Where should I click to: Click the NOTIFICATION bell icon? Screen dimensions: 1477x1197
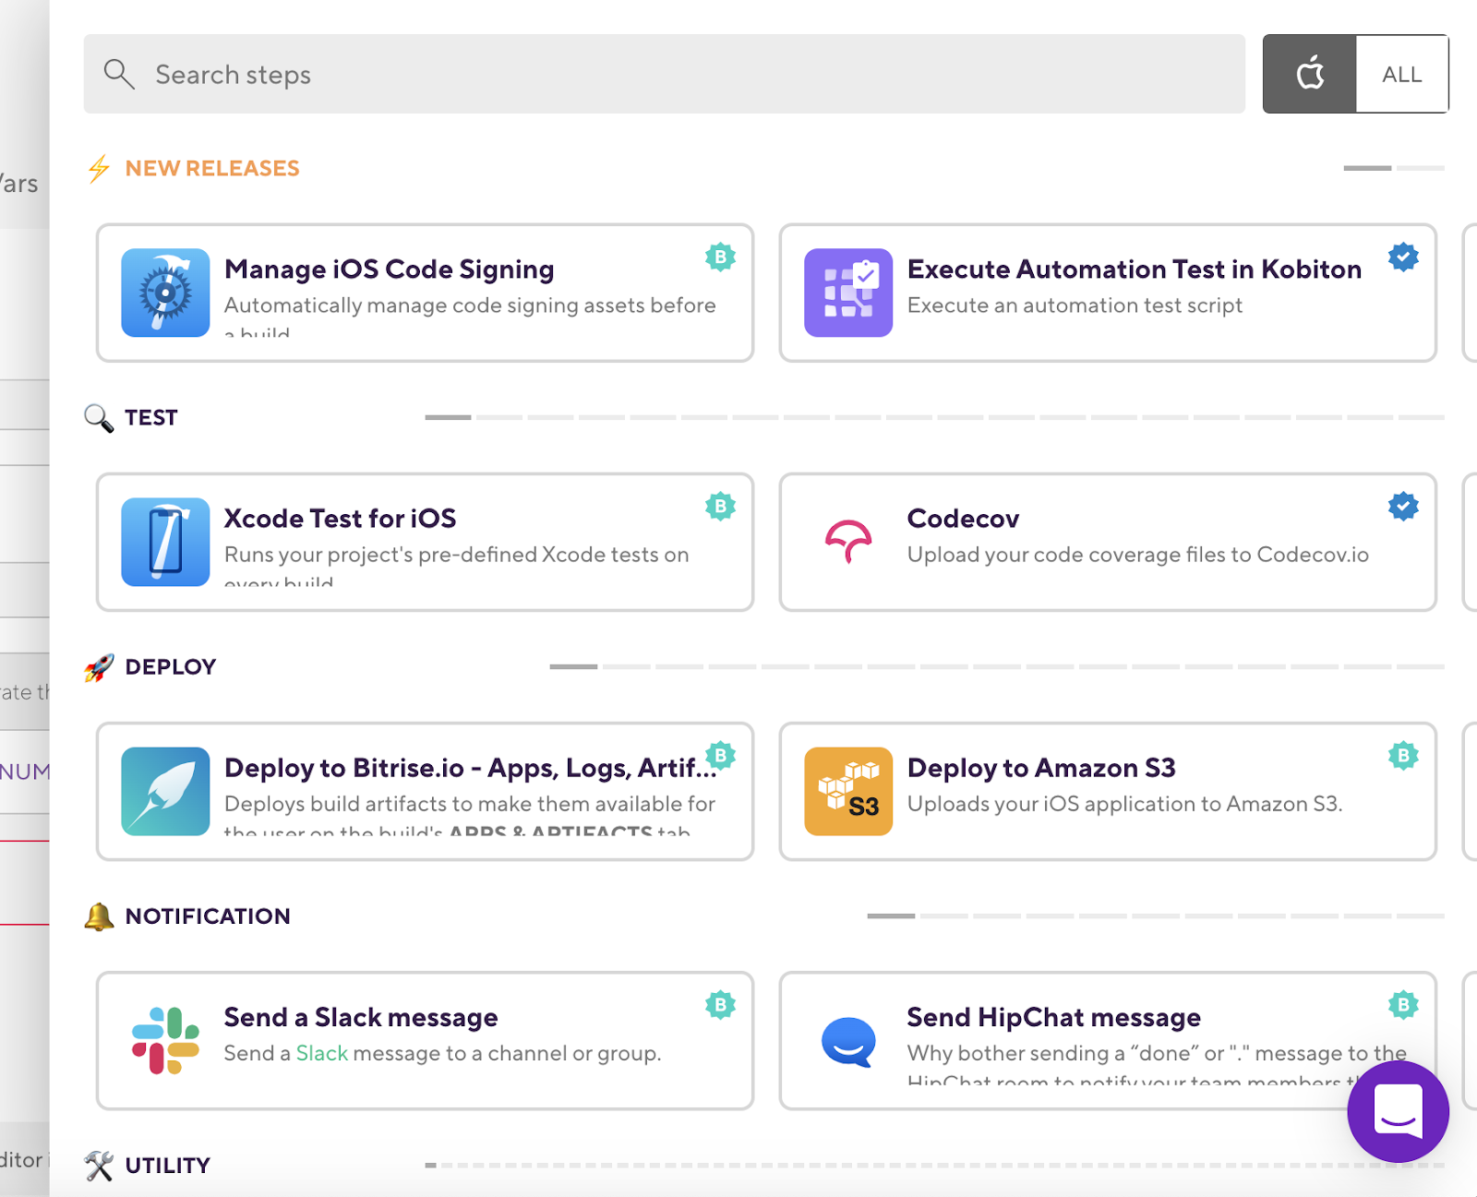coord(99,916)
